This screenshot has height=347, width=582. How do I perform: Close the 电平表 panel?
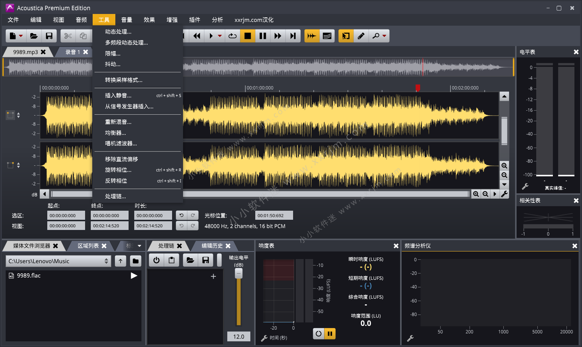pyautogui.click(x=576, y=52)
